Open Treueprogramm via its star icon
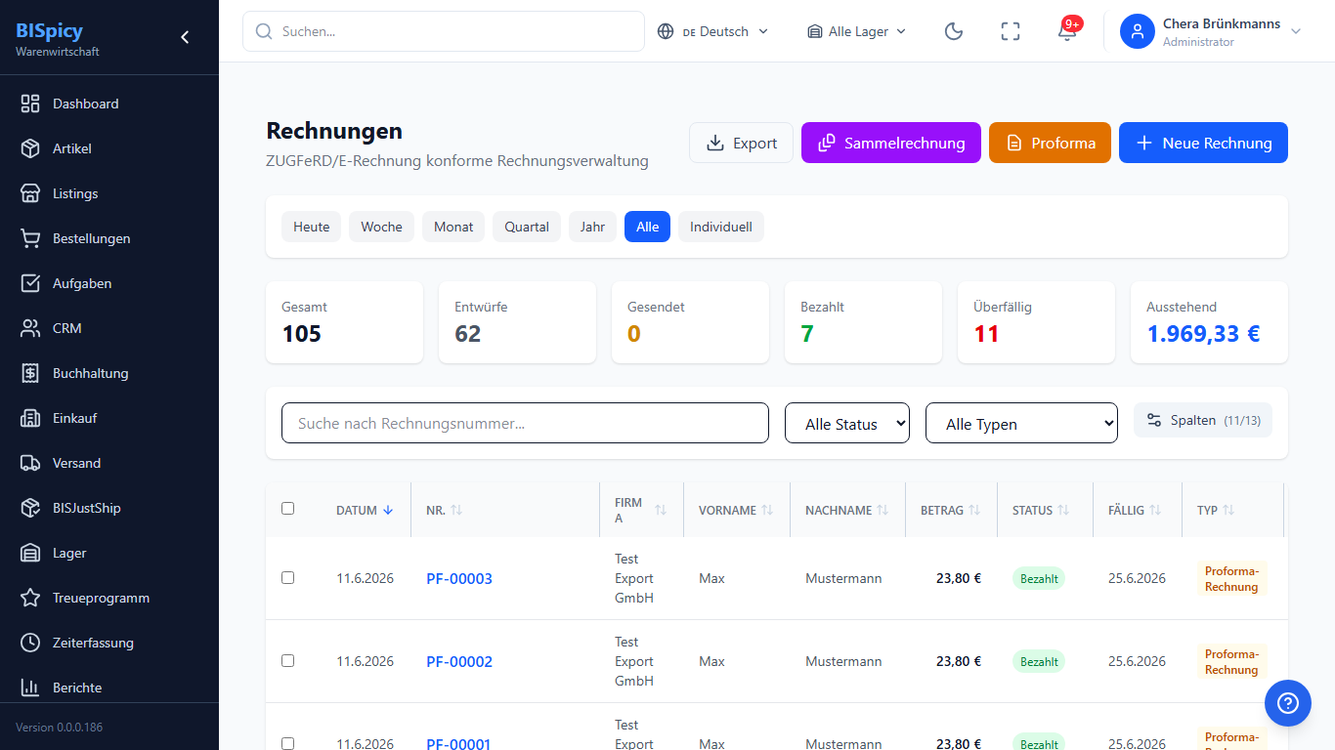Image resolution: width=1335 pixels, height=750 pixels. pyautogui.click(x=30, y=598)
